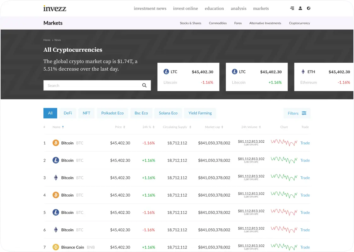Select the Solana Eco tab

(x=168, y=113)
